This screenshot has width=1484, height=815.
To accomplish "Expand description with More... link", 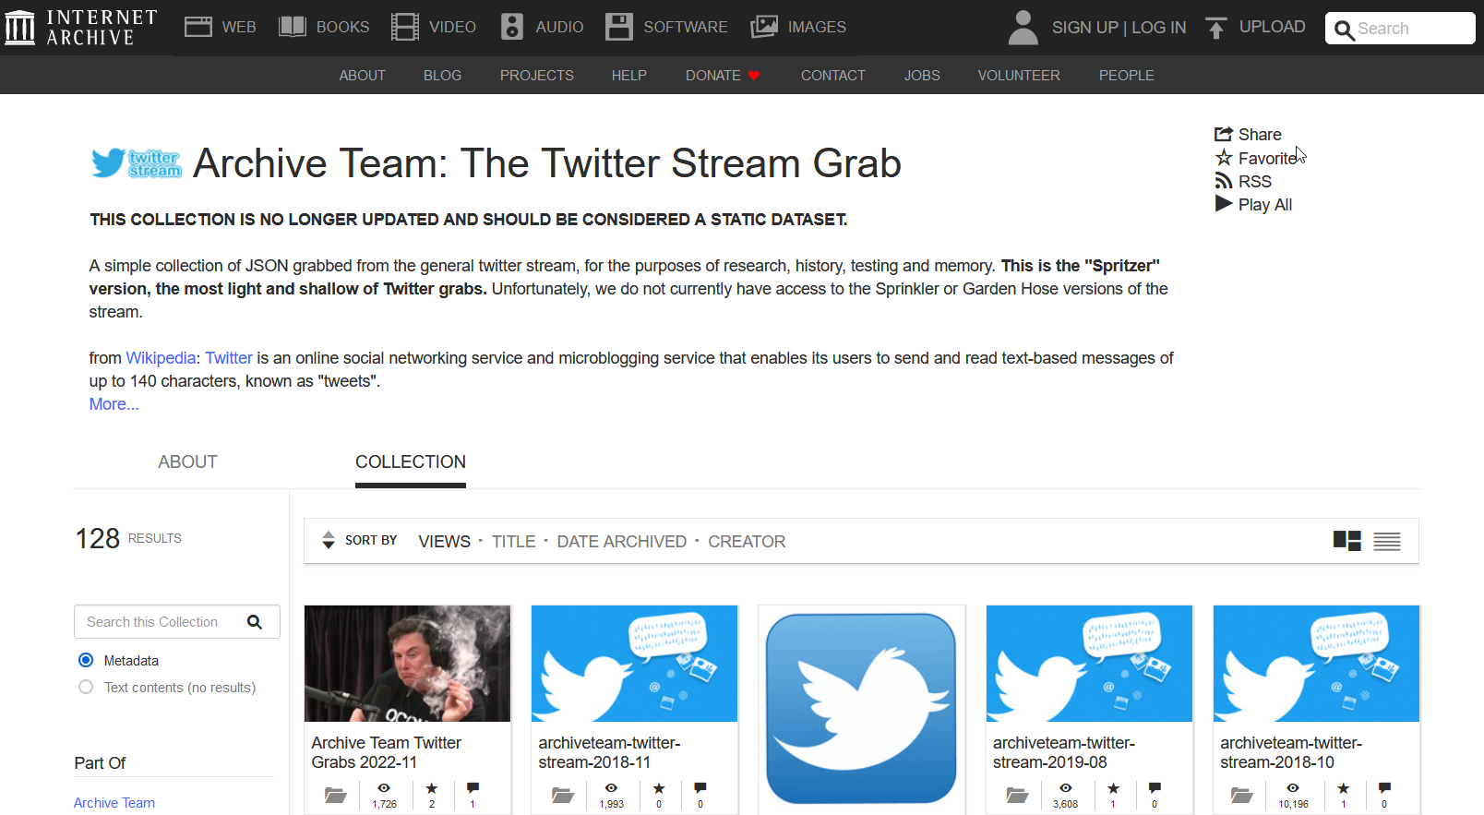I will (x=114, y=404).
